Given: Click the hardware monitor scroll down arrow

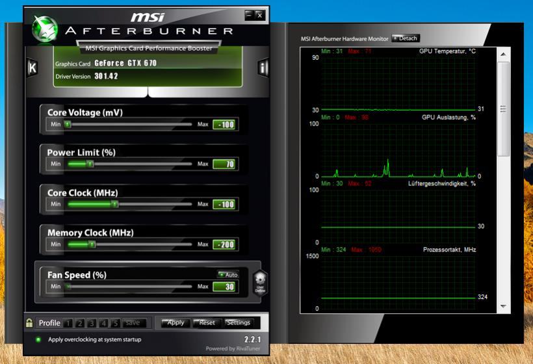Looking at the screenshot, I should tap(504, 306).
